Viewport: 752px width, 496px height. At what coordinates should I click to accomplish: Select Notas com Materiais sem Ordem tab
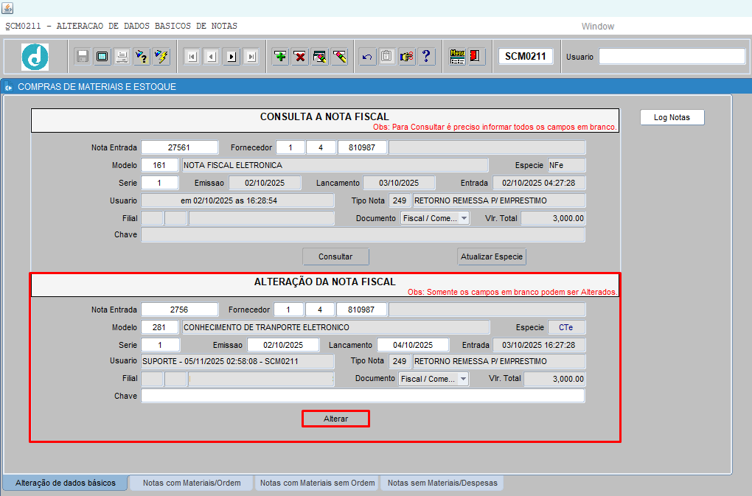(318, 483)
